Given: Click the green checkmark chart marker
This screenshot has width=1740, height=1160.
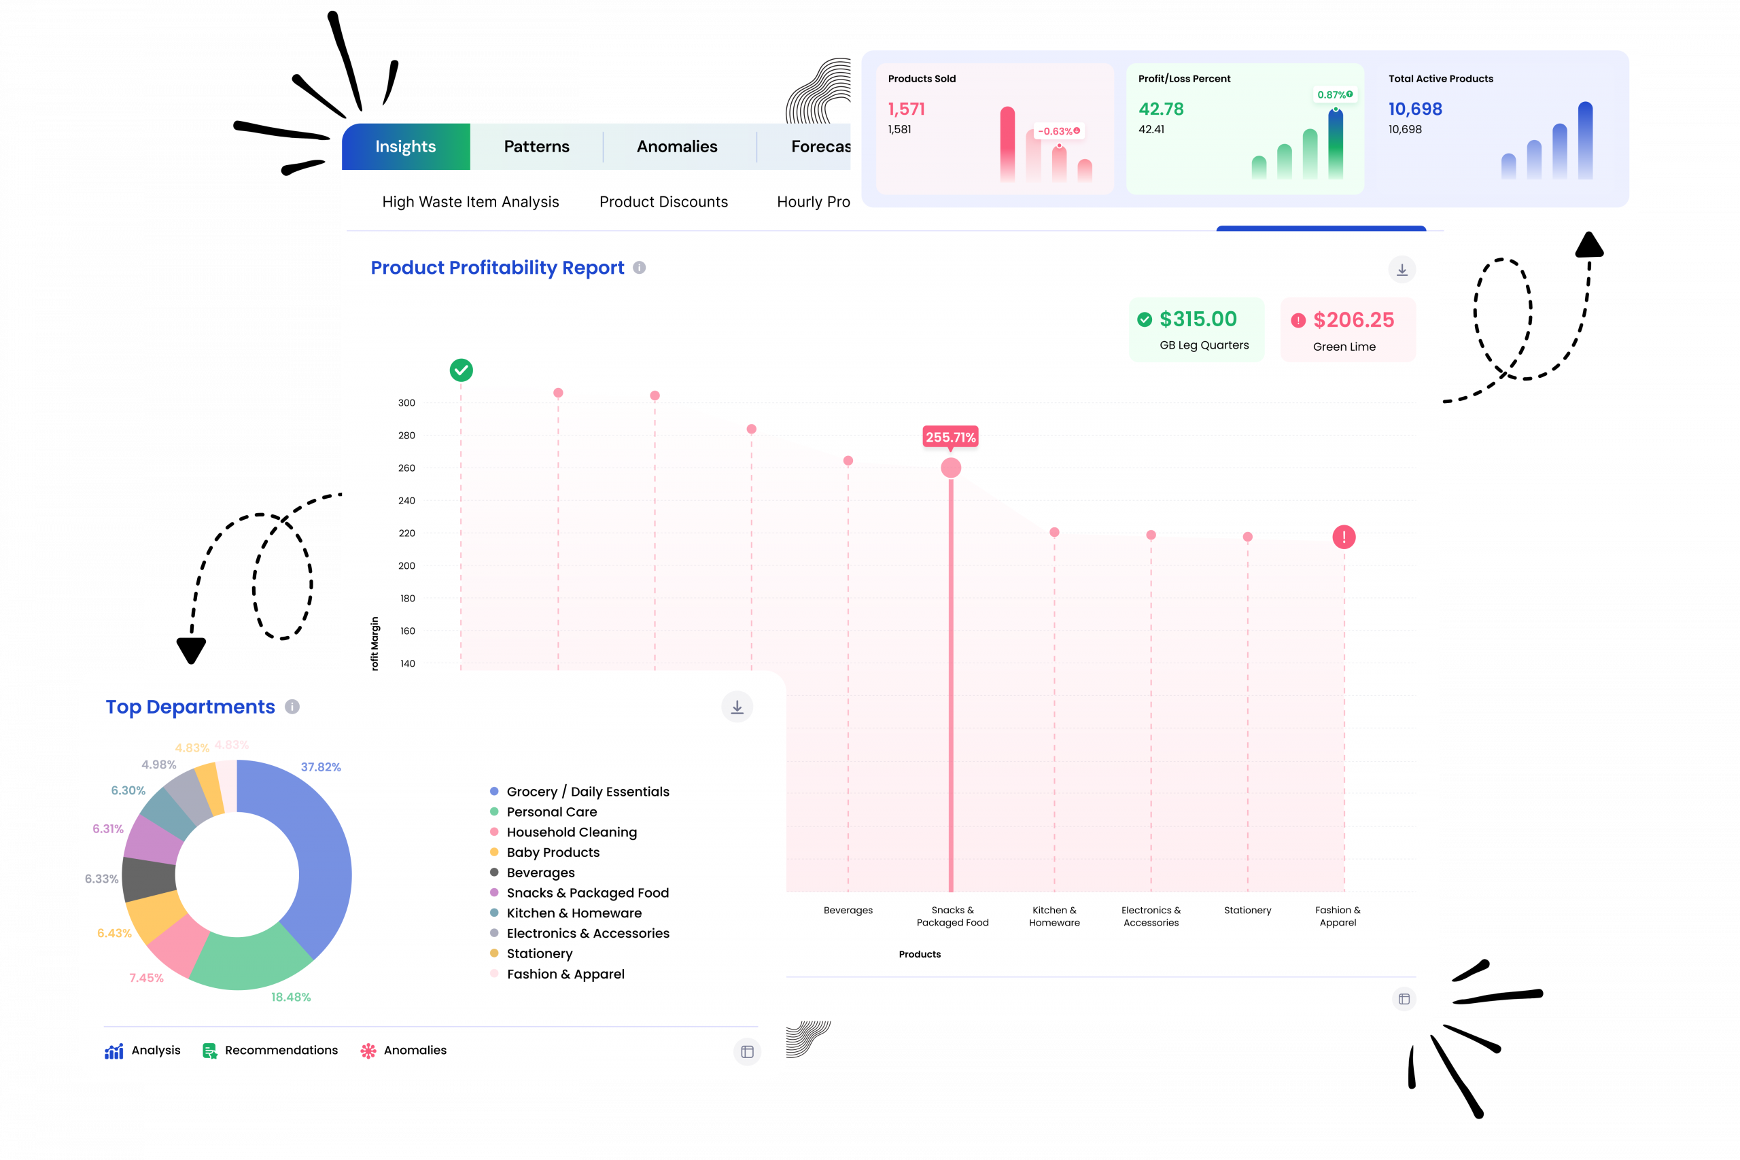Looking at the screenshot, I should 461,370.
